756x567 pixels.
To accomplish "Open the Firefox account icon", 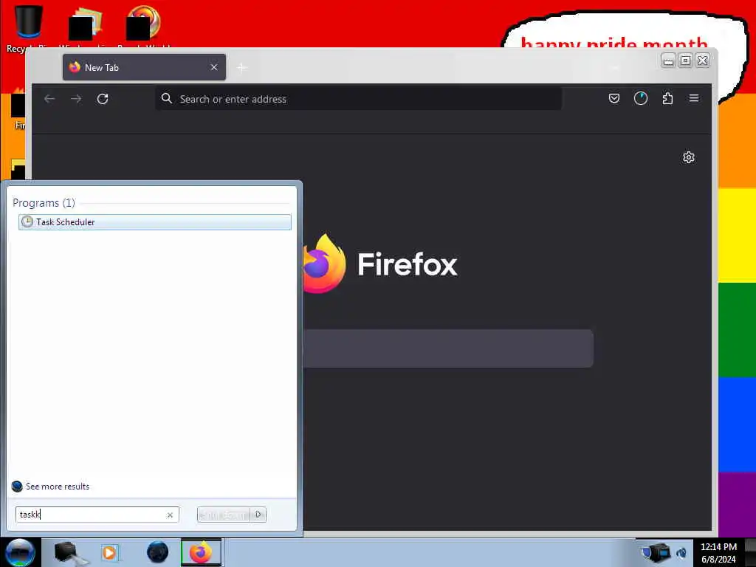I will coord(640,98).
